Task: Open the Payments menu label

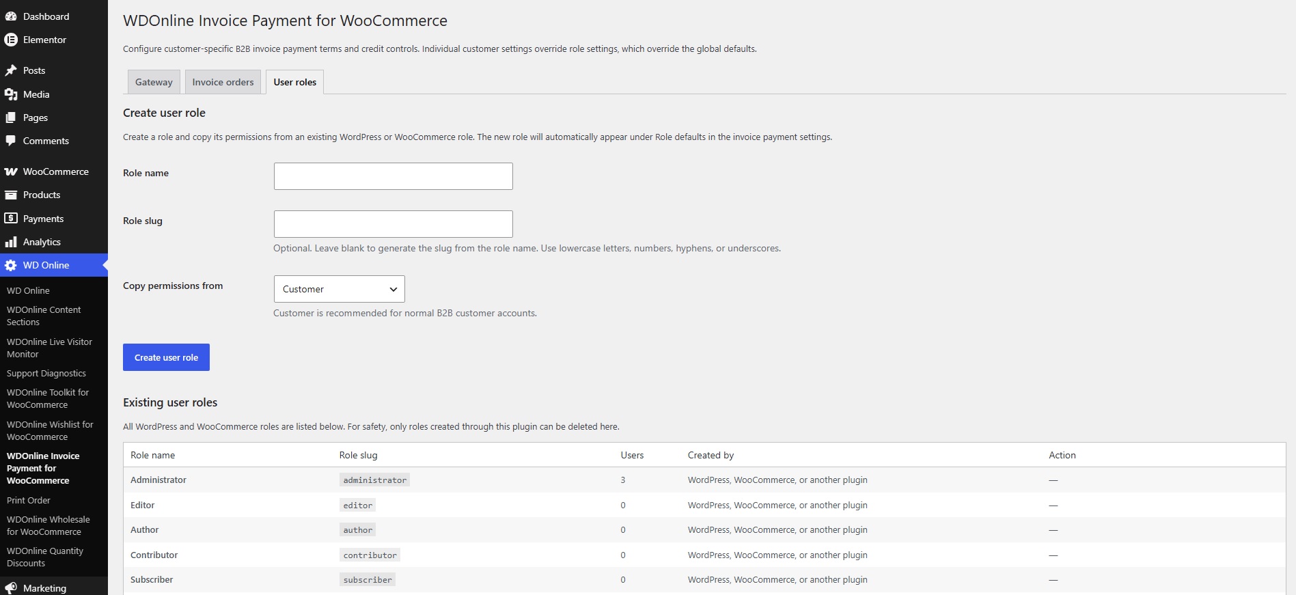Action: tap(43, 219)
